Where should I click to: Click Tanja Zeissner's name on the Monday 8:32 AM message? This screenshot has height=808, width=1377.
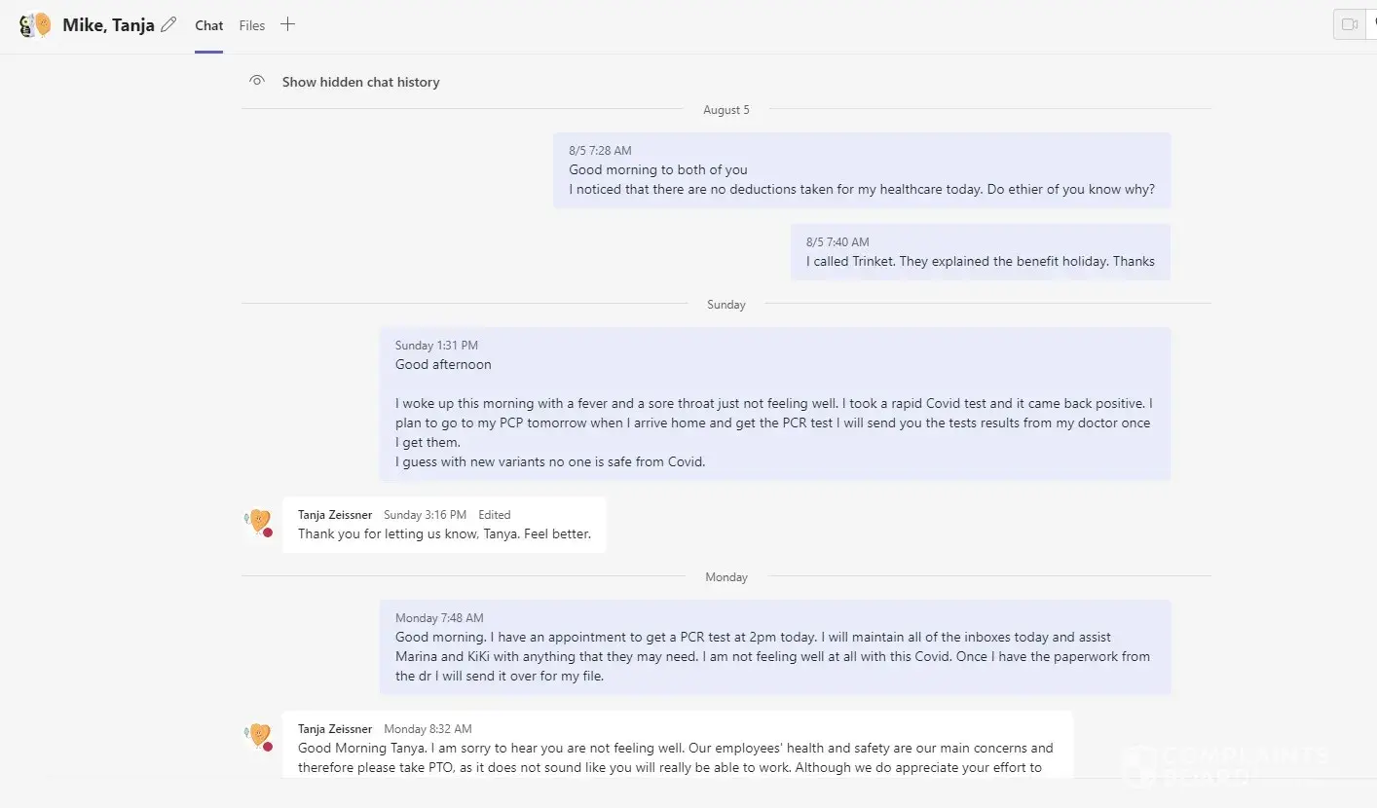pos(335,729)
